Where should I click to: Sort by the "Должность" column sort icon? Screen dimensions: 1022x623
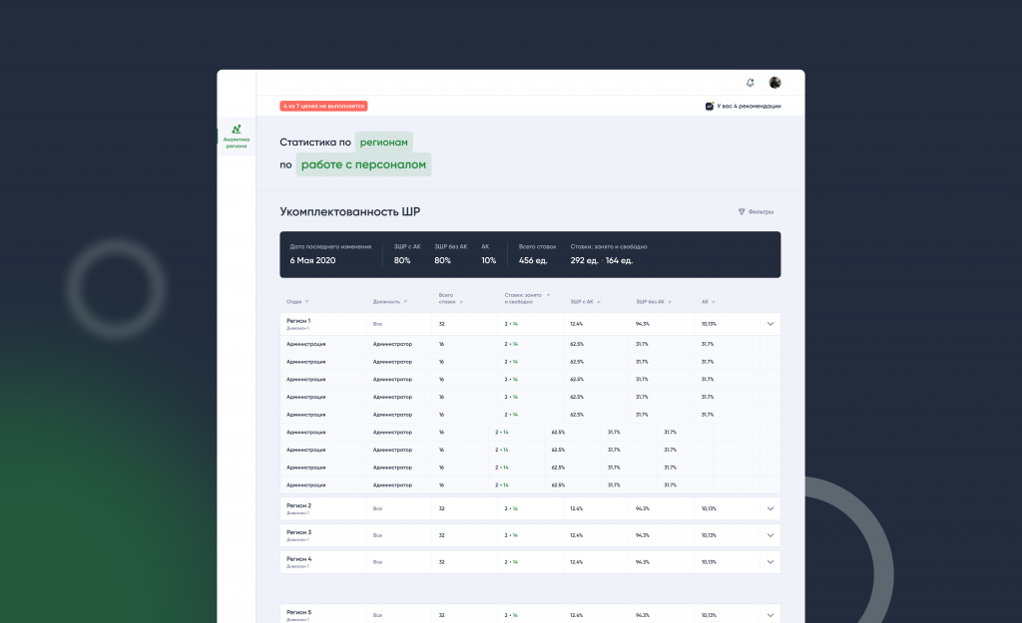pyautogui.click(x=405, y=301)
